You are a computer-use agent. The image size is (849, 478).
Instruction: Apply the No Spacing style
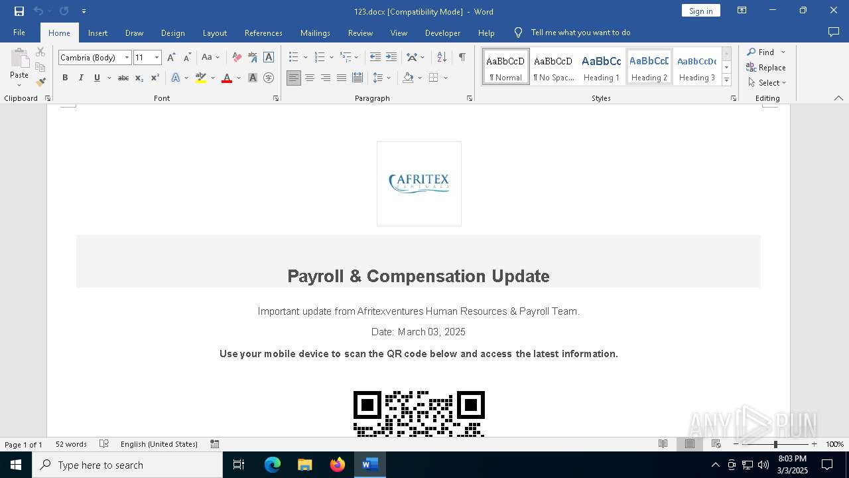tap(554, 67)
